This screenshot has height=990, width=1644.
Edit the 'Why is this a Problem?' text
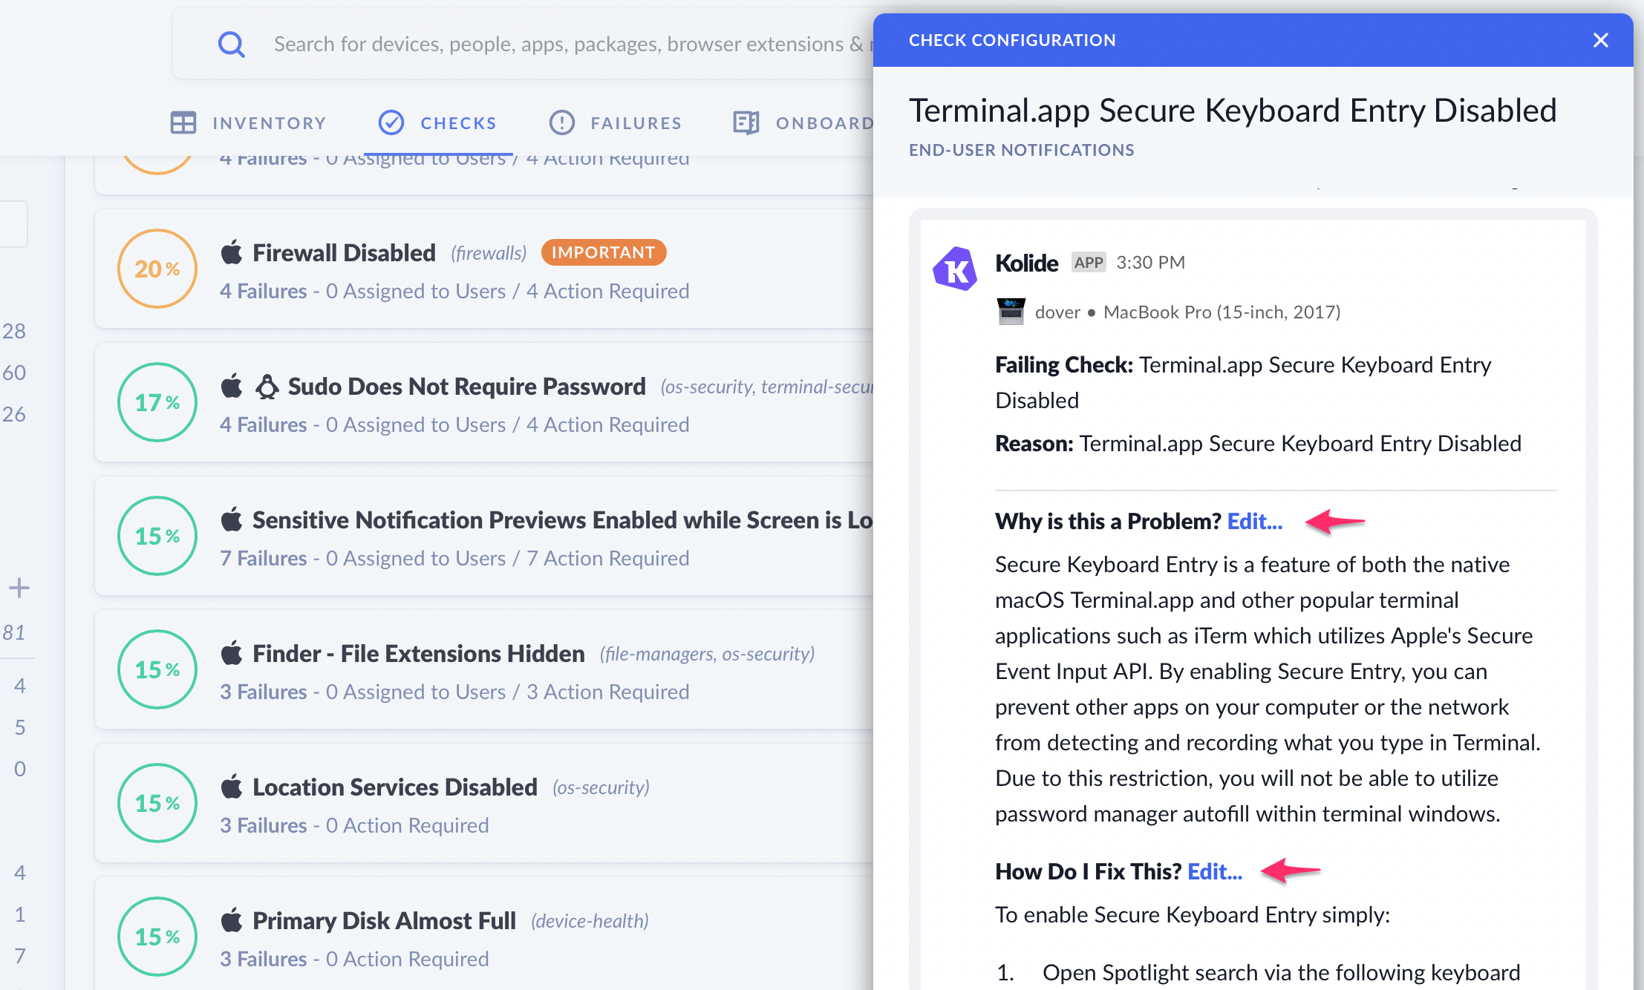(x=1254, y=522)
